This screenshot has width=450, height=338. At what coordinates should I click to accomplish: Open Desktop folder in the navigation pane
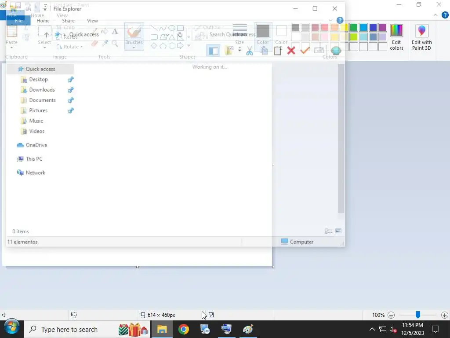click(39, 79)
